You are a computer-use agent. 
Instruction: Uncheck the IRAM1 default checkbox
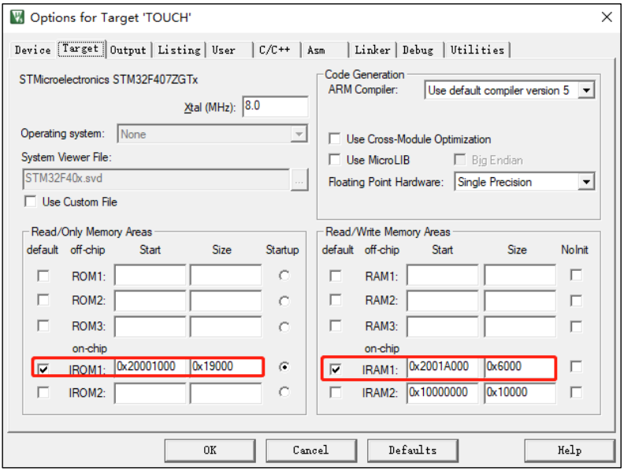336,369
